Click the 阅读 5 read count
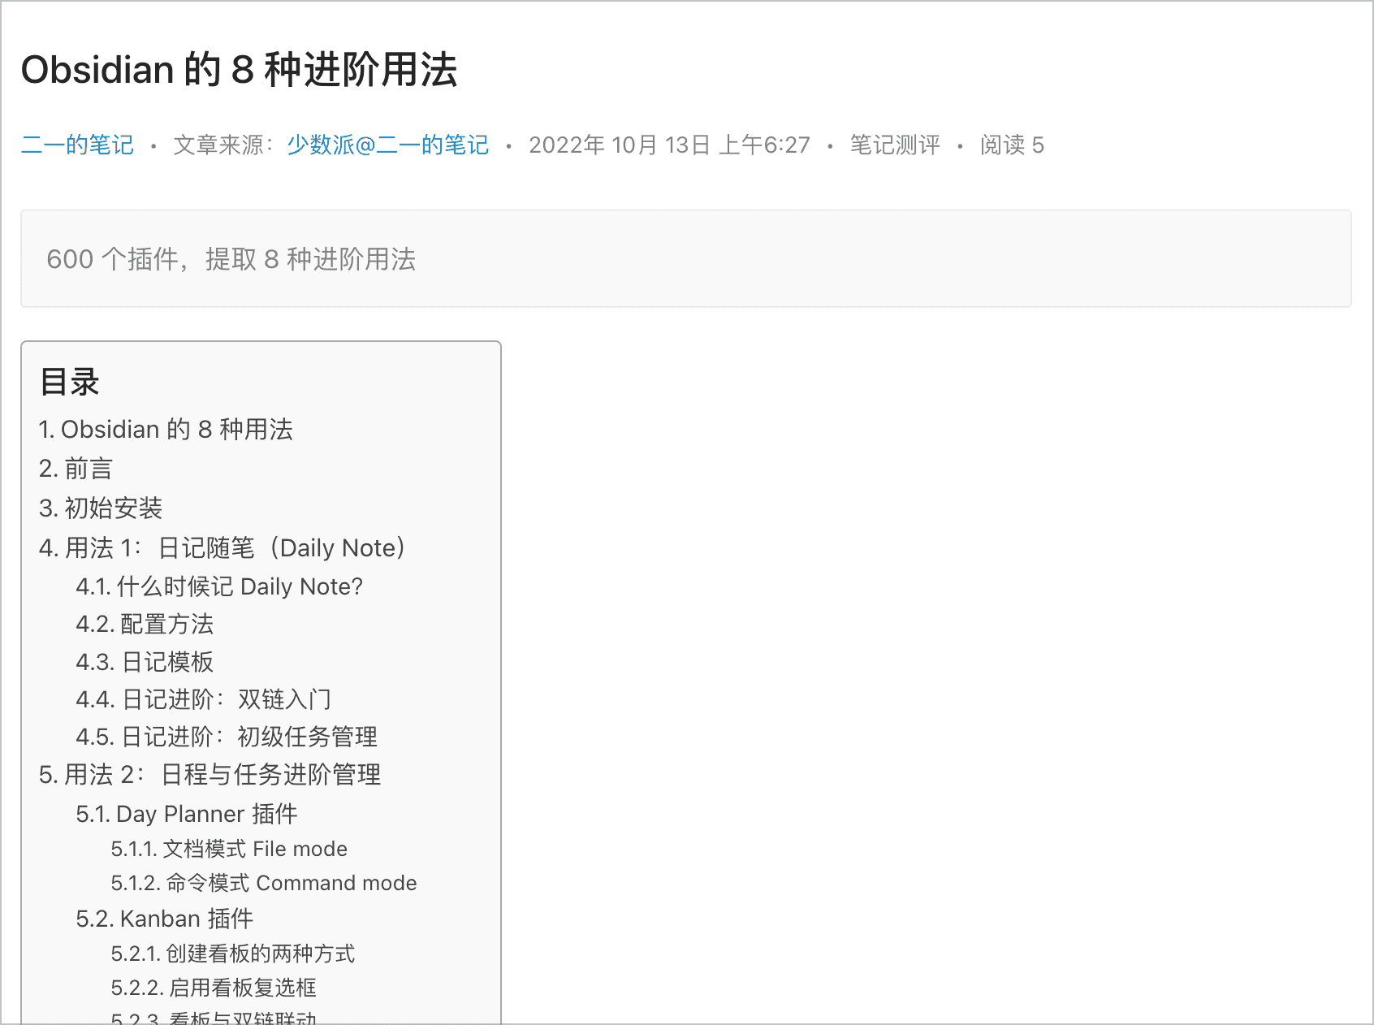Viewport: 1374px width, 1025px height. [x=1012, y=145]
